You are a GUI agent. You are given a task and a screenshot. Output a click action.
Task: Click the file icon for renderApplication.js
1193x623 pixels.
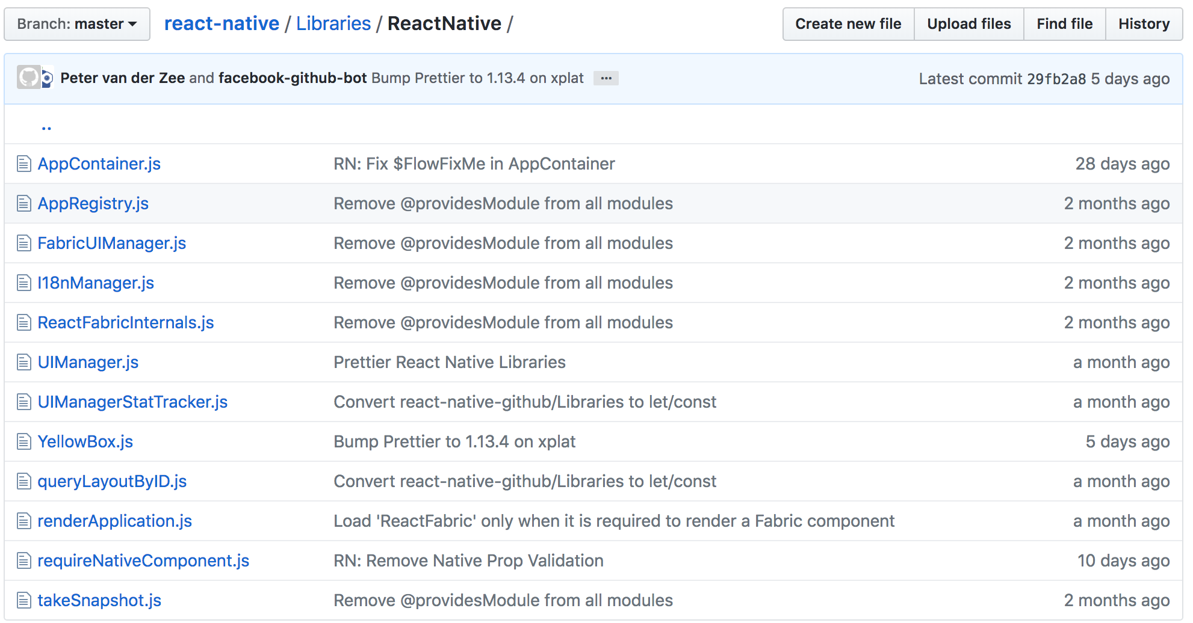pos(24,521)
